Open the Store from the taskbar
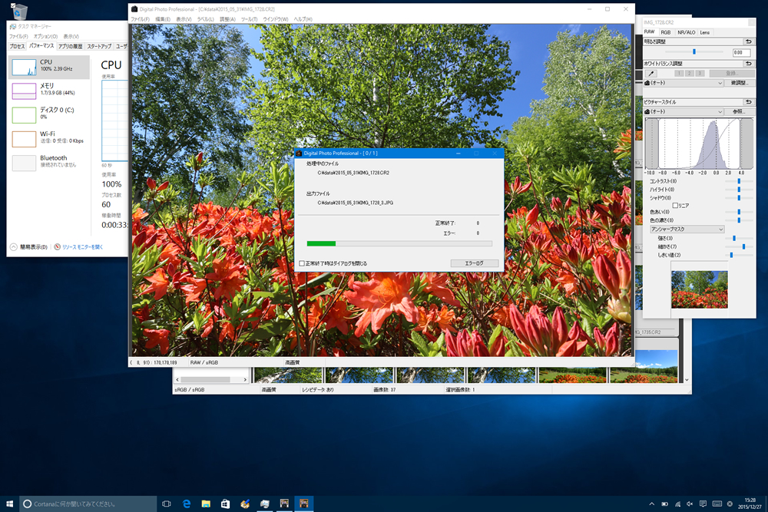This screenshot has height=512, width=768. pyautogui.click(x=225, y=504)
